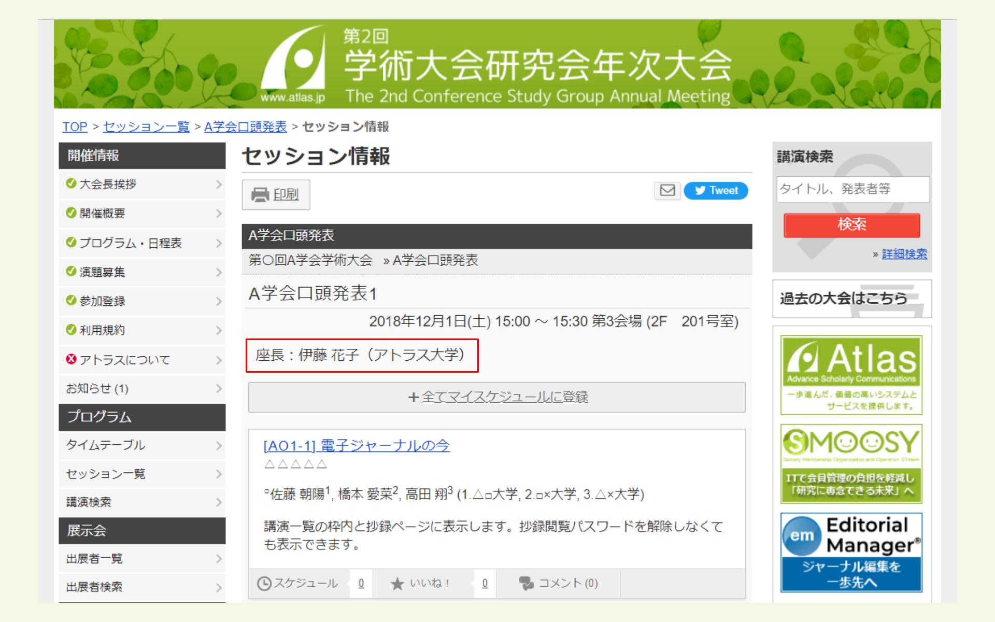
Task: Click the Editorial Manager em badge
Action: (803, 536)
